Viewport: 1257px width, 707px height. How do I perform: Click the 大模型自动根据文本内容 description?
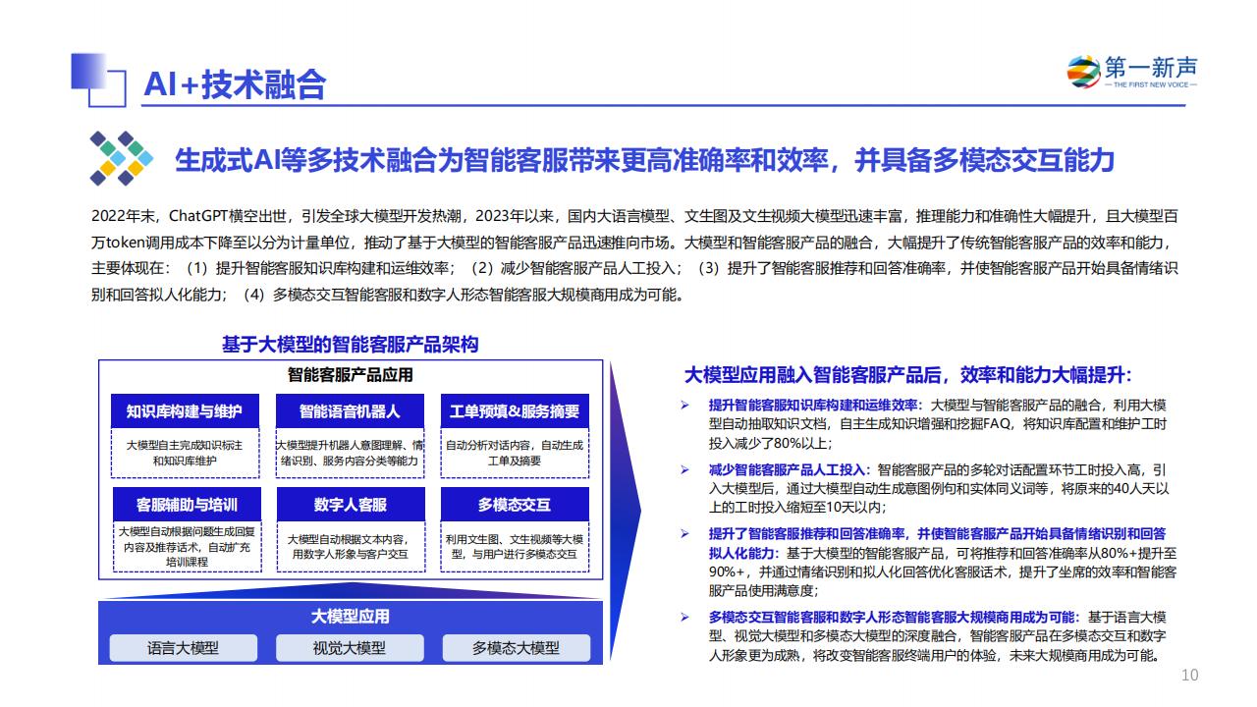click(x=350, y=547)
